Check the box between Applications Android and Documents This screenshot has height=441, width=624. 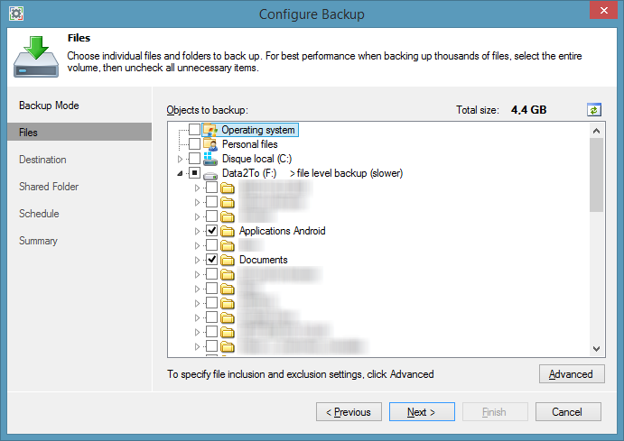[x=211, y=245]
